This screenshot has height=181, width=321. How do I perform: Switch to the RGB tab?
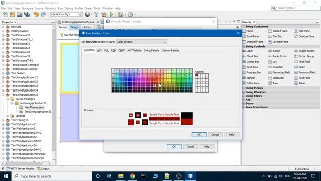pyautogui.click(x=113, y=50)
